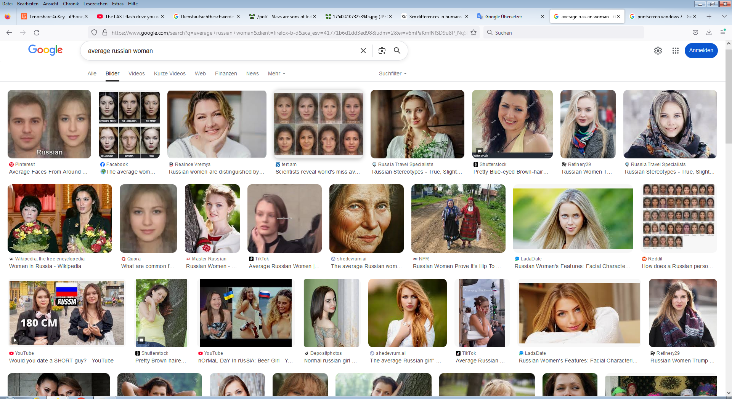
Task: Click the Firefox icon in the tab bar
Action: [8, 16]
